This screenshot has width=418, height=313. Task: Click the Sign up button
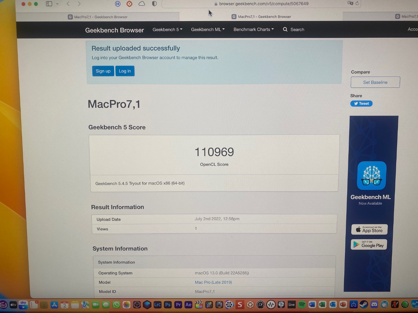[x=103, y=71]
